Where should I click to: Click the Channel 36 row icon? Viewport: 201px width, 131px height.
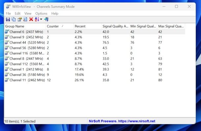tap(7, 75)
